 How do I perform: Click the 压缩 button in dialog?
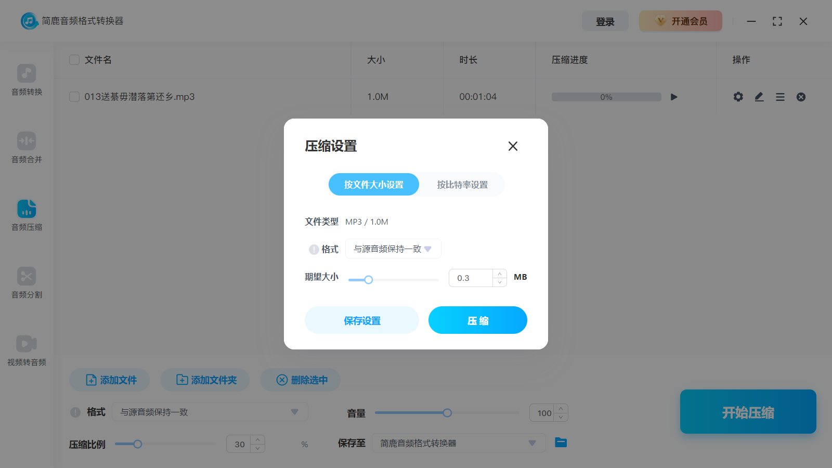[477, 320]
